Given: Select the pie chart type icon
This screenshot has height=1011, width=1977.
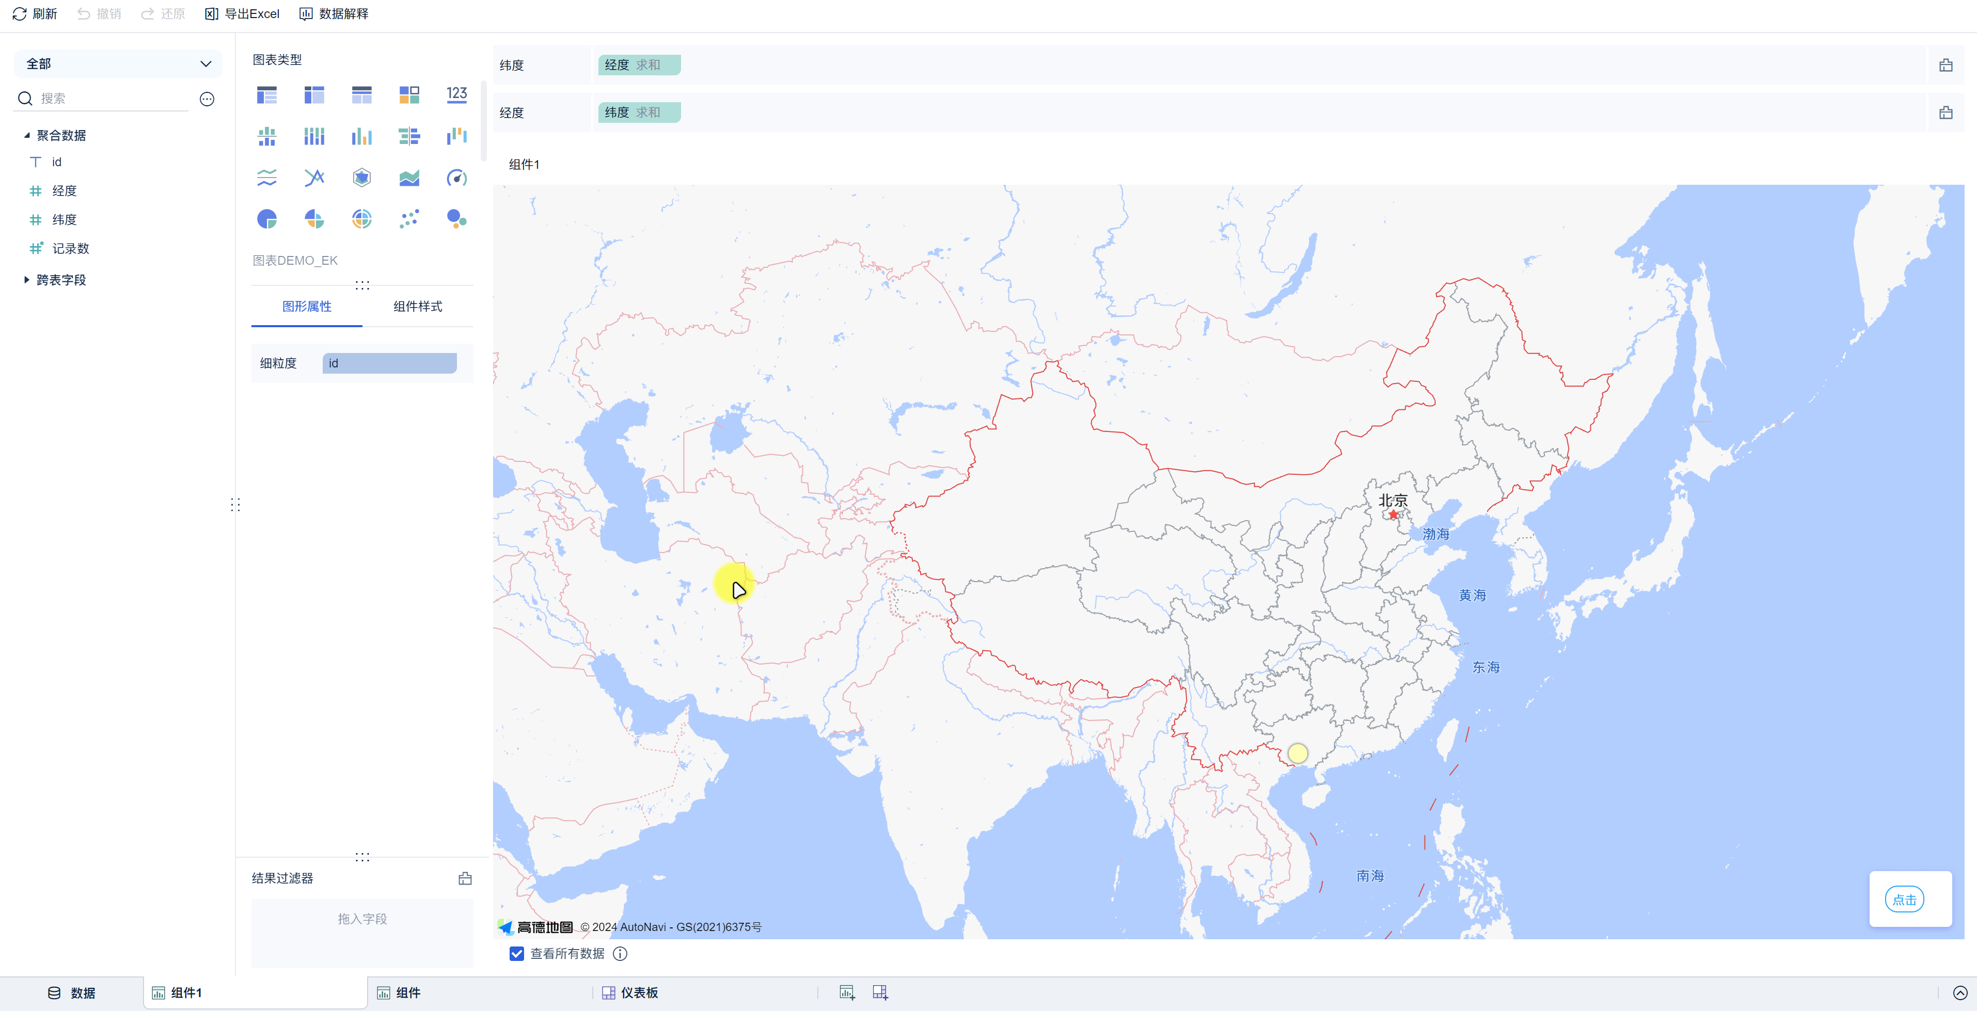Looking at the screenshot, I should 266,219.
